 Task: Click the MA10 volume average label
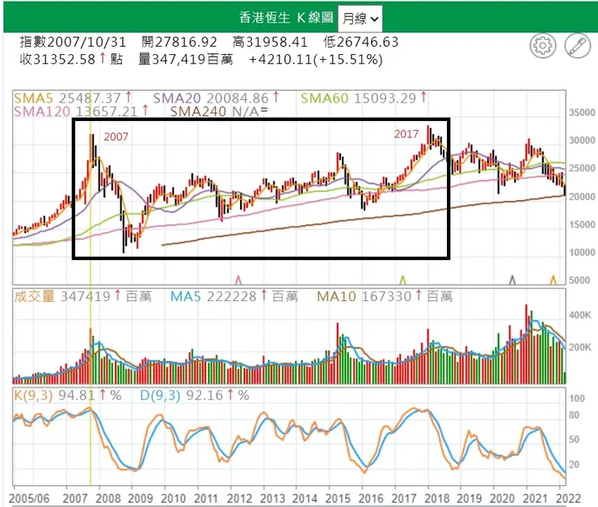(336, 296)
